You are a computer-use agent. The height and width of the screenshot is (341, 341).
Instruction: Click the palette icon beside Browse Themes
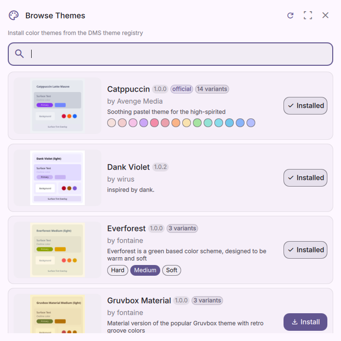pyautogui.click(x=14, y=16)
